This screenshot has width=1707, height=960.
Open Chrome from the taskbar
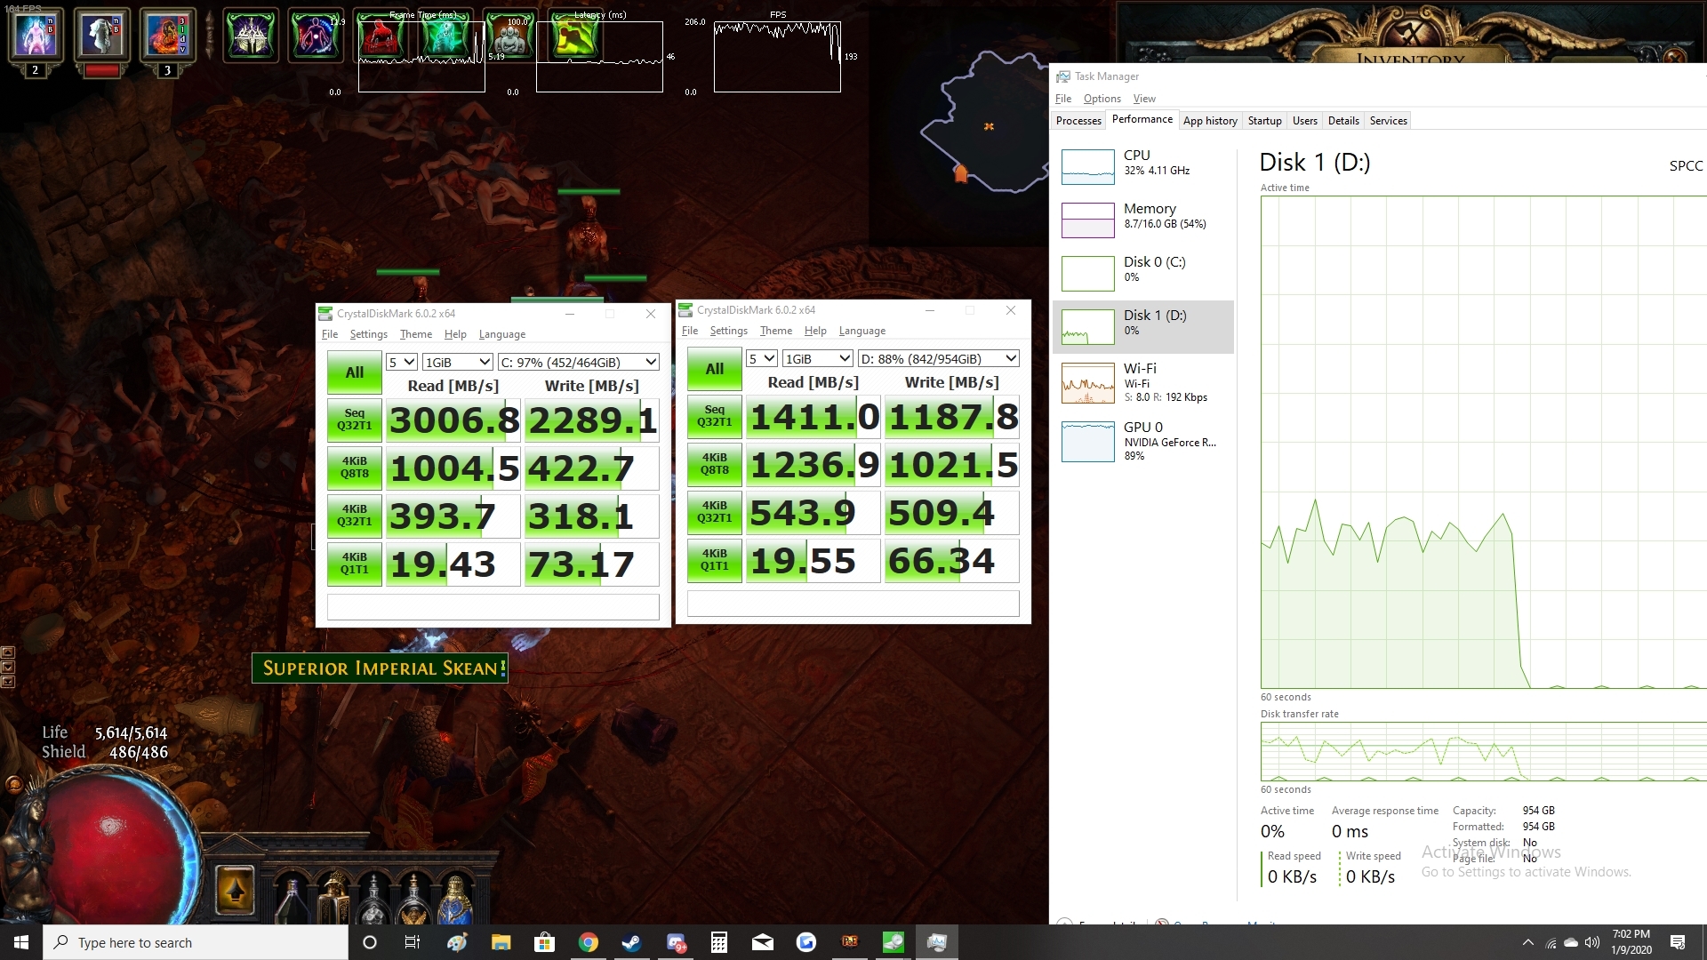coord(588,942)
